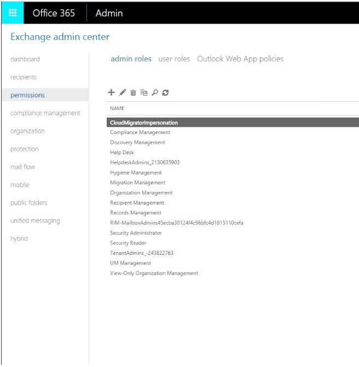This screenshot has width=359, height=367.
Task: Open the Office 365 app launcher grid
Action: (x=13, y=13)
